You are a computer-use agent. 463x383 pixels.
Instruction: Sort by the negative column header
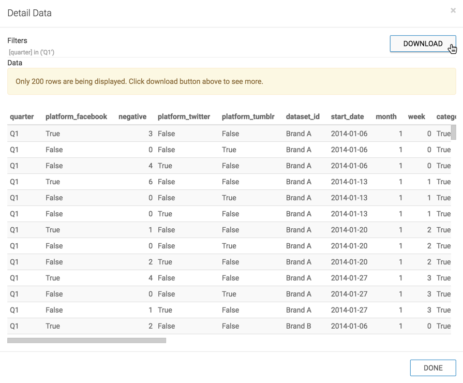pyautogui.click(x=132, y=116)
